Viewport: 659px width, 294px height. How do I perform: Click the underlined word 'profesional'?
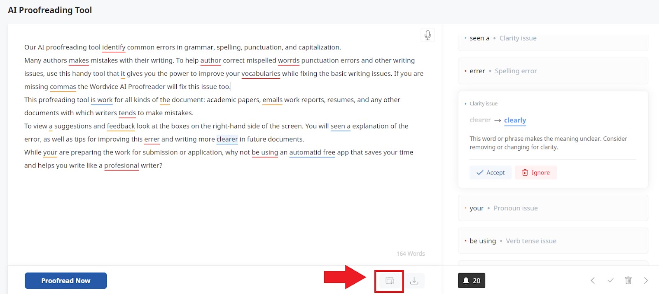[122, 166]
